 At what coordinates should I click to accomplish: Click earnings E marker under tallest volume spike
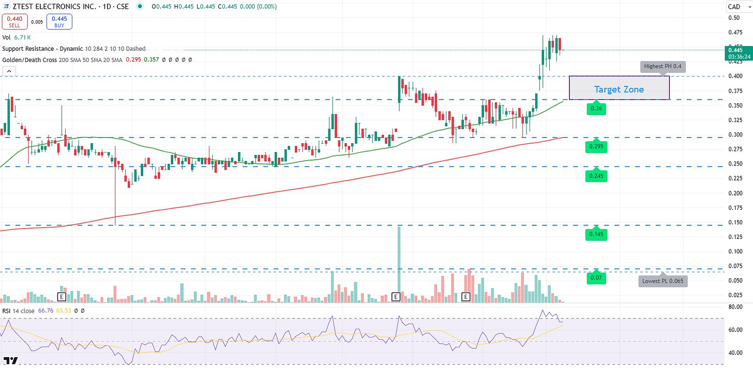[396, 297]
